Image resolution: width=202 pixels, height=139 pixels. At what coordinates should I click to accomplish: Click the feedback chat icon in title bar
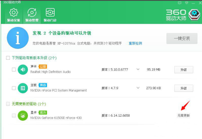point(179,3)
